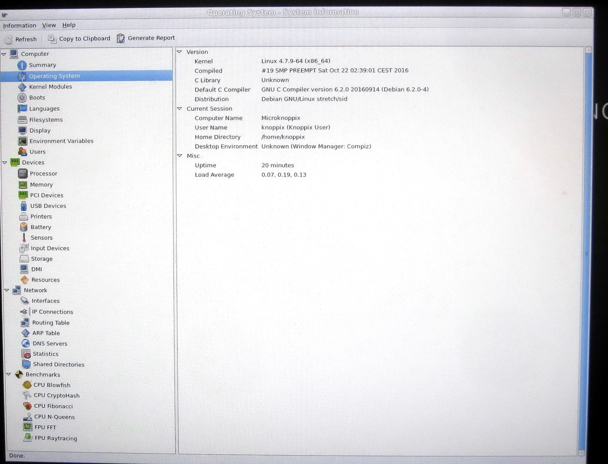
Task: Open the View menu
Action: [x=49, y=25]
